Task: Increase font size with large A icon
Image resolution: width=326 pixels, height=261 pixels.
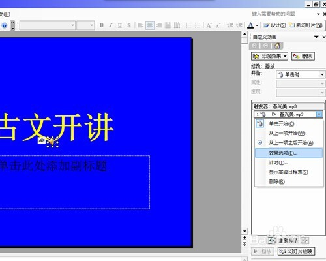Action: pos(209,25)
